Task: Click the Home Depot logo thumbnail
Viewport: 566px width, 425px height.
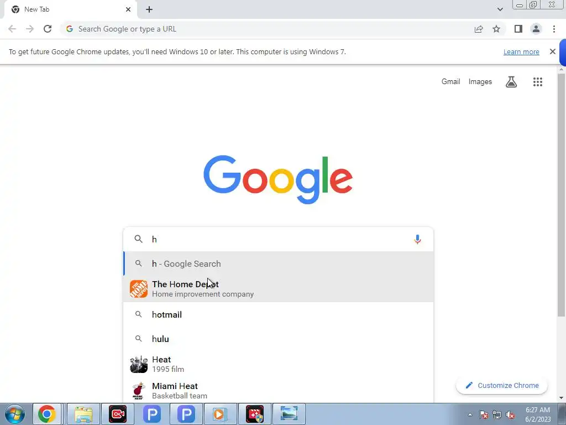Action: [x=139, y=289]
